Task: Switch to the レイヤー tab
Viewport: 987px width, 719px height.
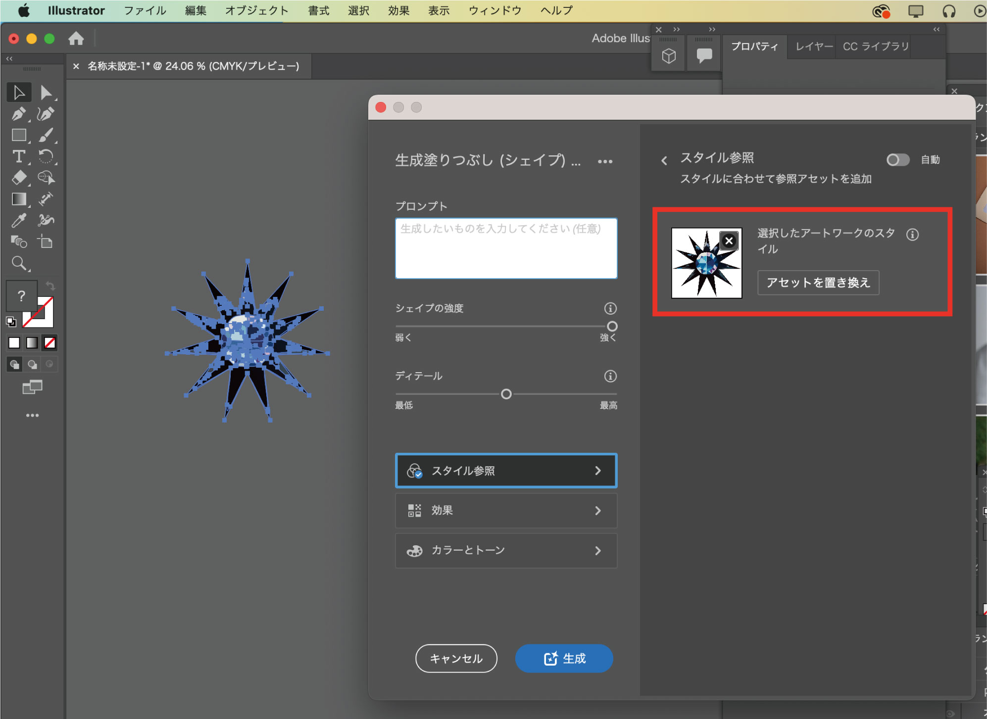Action: click(x=814, y=47)
